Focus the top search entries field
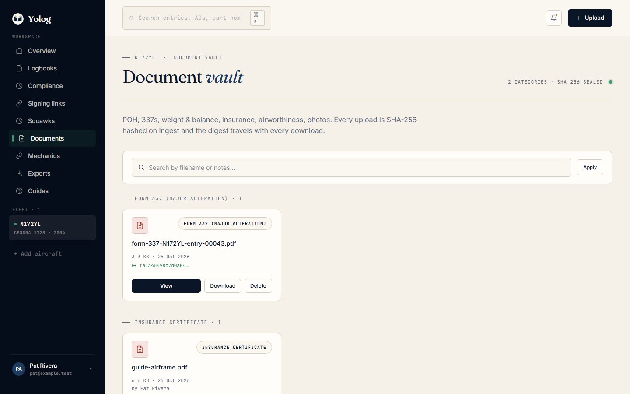Image resolution: width=630 pixels, height=394 pixels. coord(197,18)
